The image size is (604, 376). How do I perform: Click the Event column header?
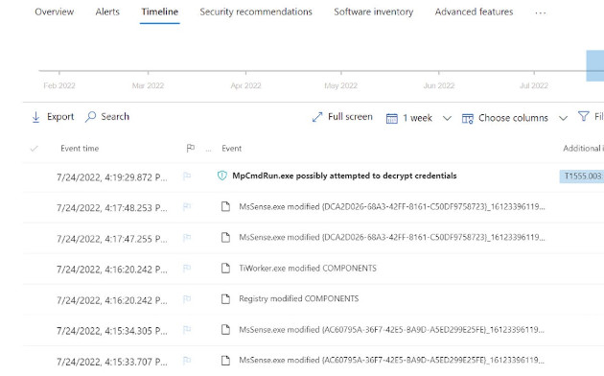click(231, 149)
